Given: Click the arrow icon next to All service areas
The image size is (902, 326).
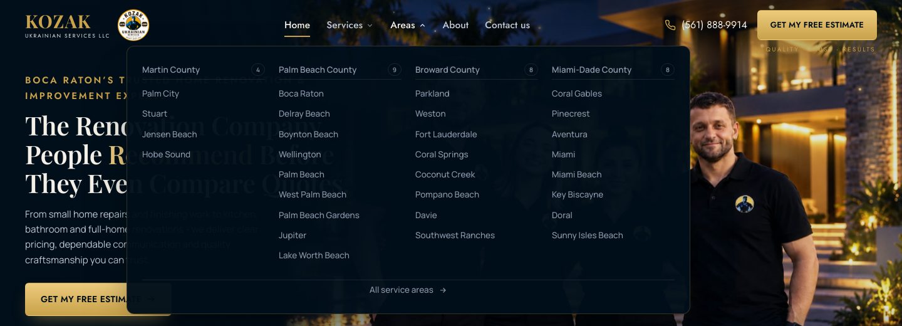Looking at the screenshot, I should click(443, 290).
